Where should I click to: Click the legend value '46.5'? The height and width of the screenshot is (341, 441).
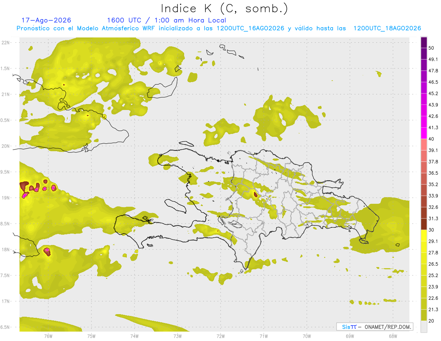433,82
